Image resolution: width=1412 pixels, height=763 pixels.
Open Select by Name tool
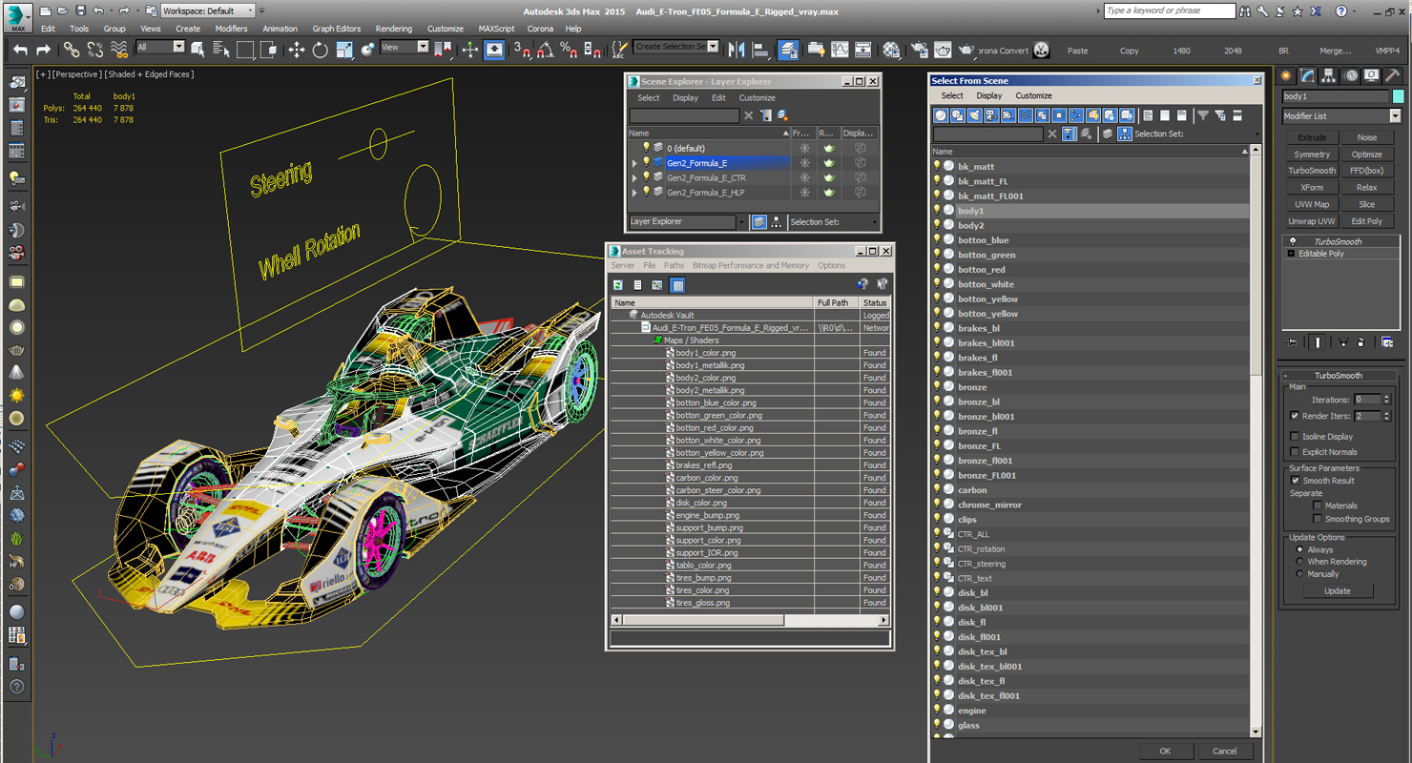pyautogui.click(x=221, y=50)
